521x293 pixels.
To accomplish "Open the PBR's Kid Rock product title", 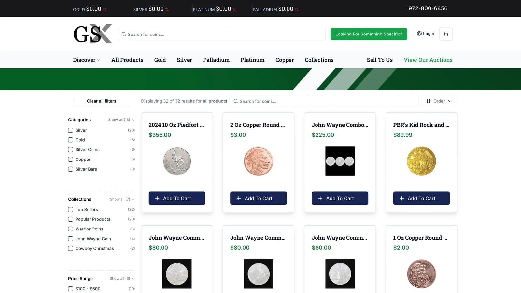I will tap(421, 125).
